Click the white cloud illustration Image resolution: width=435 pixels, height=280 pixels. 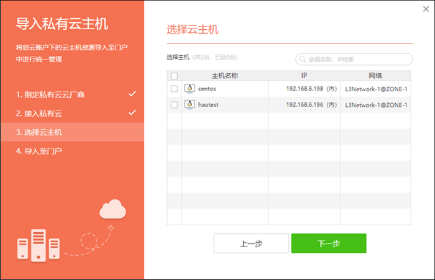[112, 209]
